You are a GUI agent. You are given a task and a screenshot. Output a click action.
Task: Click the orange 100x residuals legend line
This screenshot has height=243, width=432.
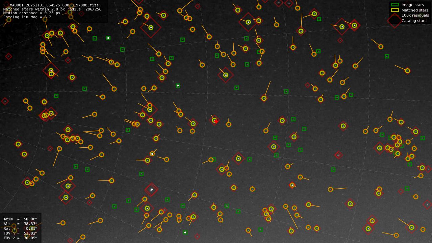tap(395, 15)
